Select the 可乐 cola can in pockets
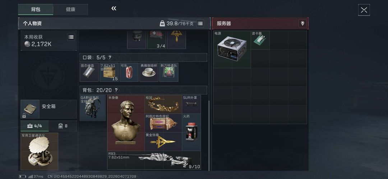 (x=129, y=72)
